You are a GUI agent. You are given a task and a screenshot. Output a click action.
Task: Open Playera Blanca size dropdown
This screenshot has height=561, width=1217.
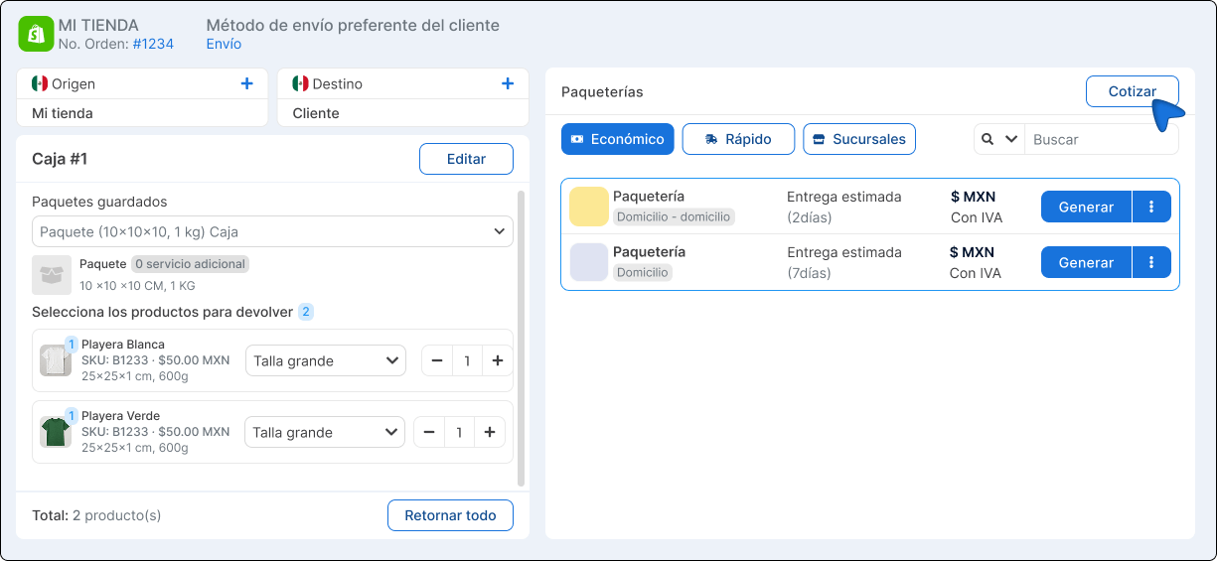[325, 360]
